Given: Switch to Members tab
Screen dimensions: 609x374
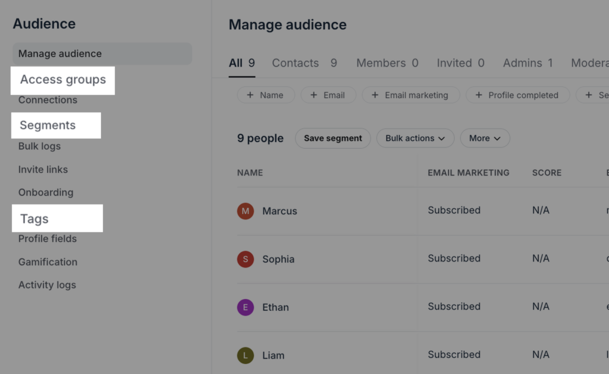Looking at the screenshot, I should [x=387, y=63].
